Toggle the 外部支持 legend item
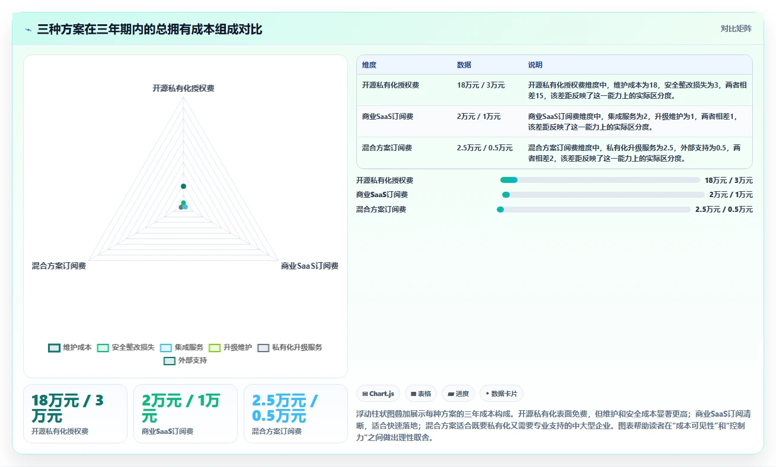Image resolution: width=776 pixels, height=467 pixels. click(185, 360)
